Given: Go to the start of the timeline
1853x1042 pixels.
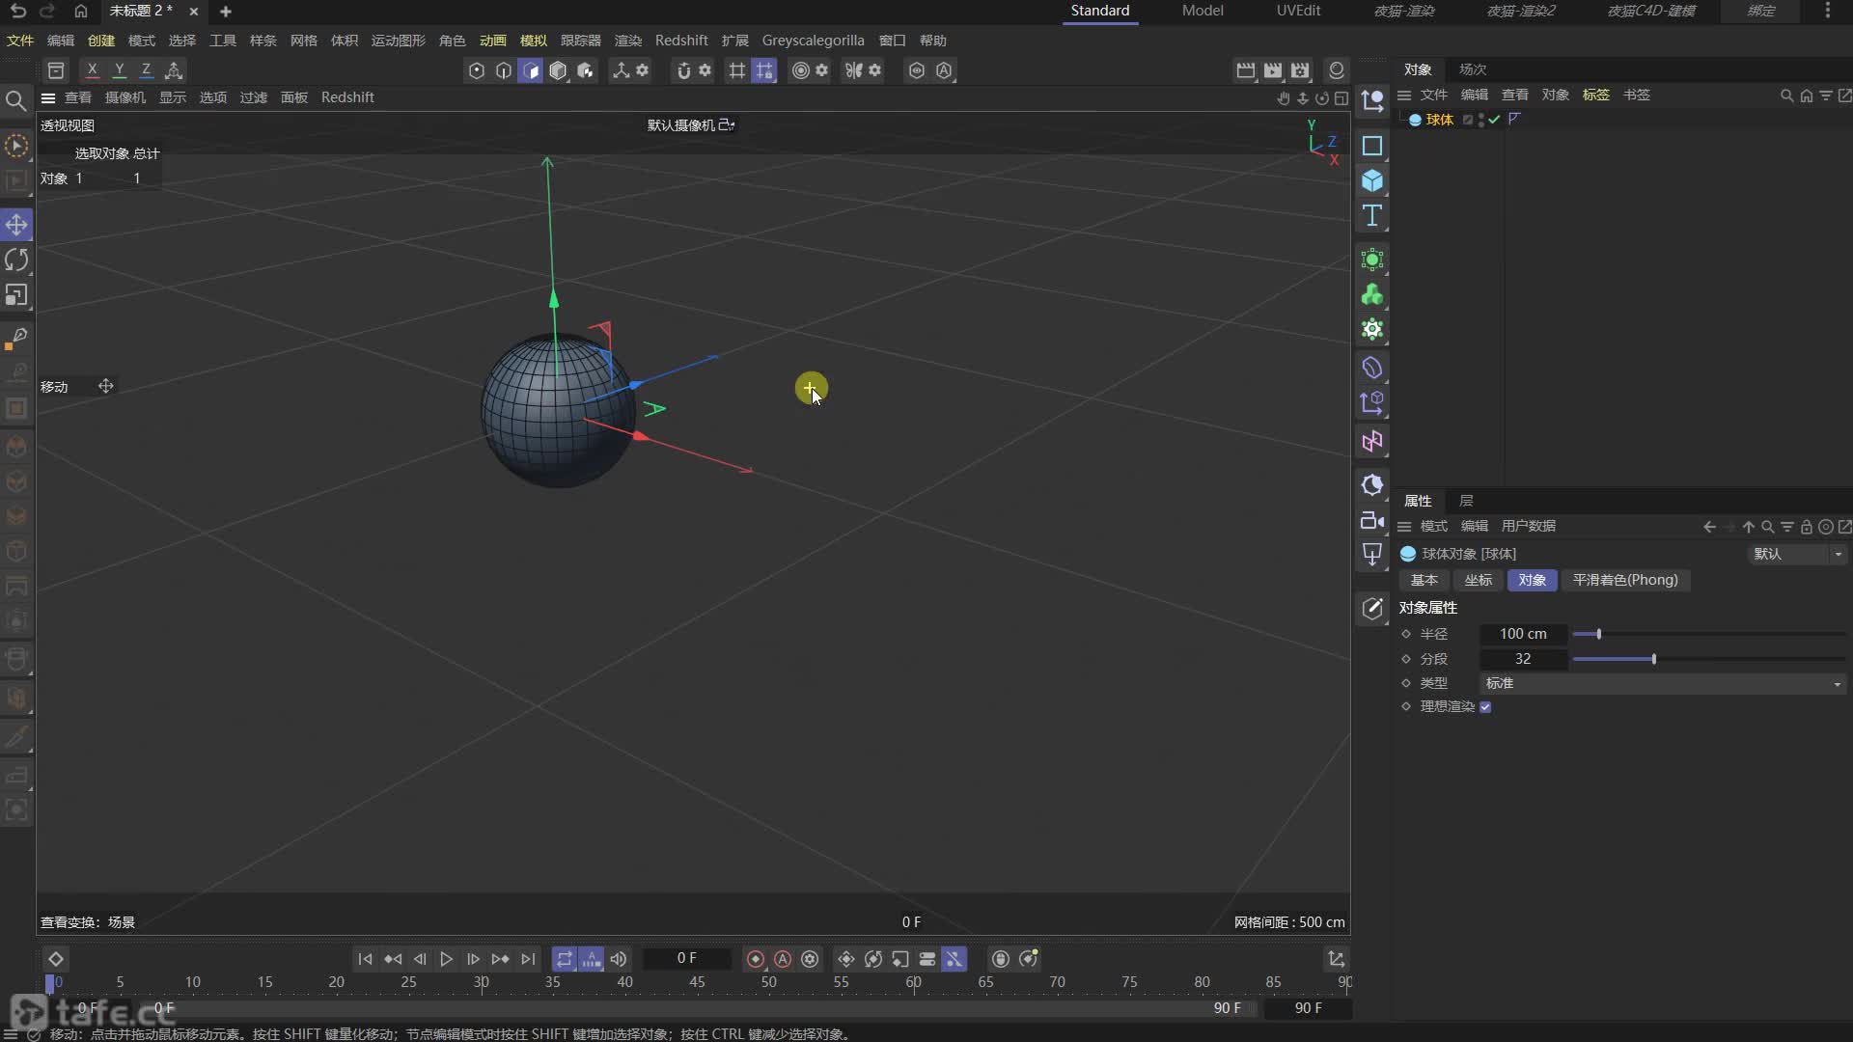Looking at the screenshot, I should (365, 959).
